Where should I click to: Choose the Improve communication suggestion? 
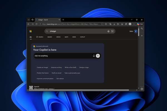[45, 79]
